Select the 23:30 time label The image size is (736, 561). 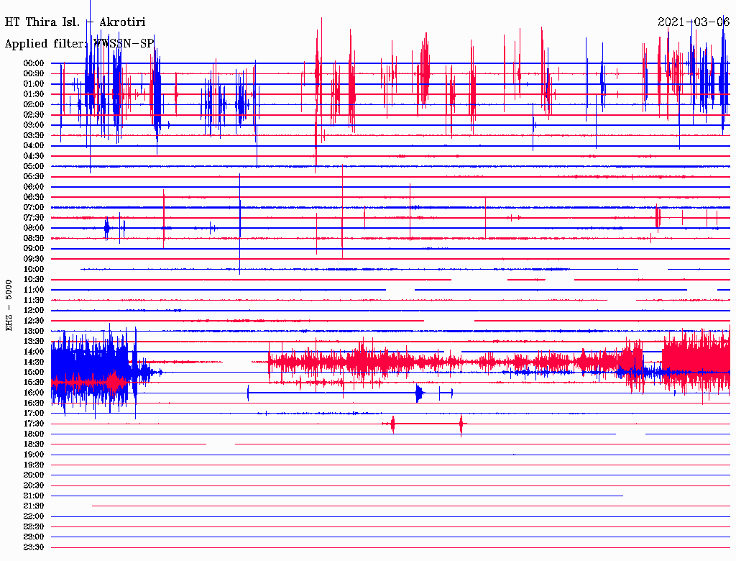[x=34, y=547]
